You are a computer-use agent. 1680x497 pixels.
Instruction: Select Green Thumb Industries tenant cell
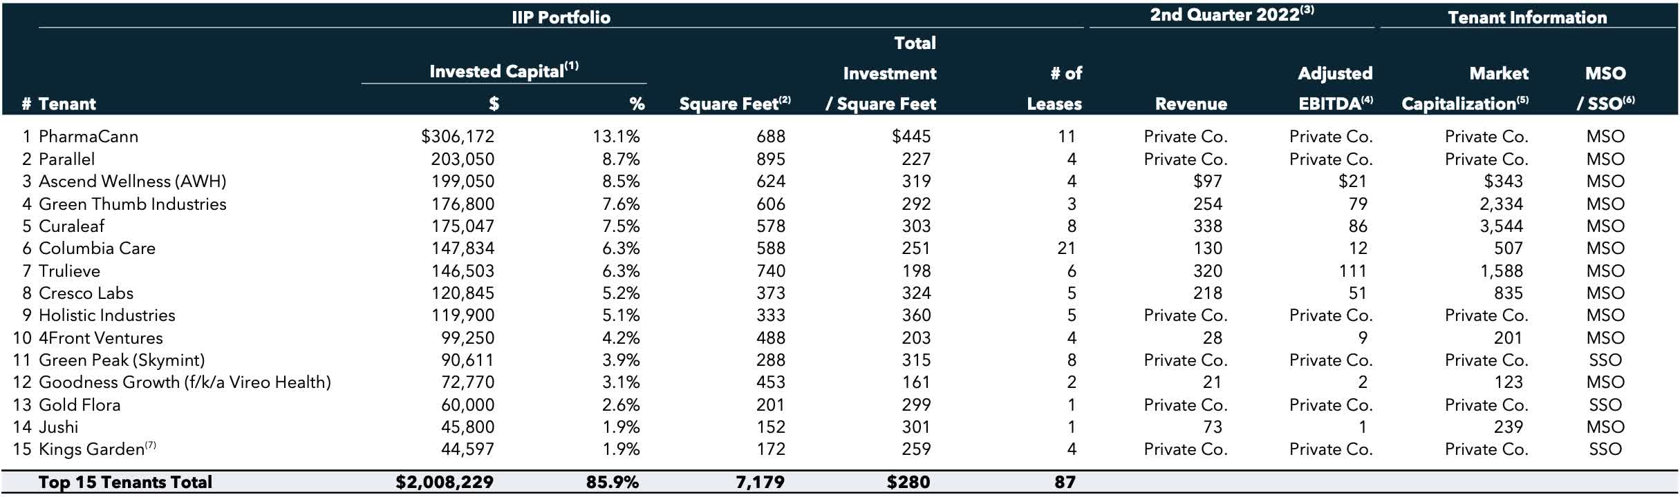(x=132, y=204)
